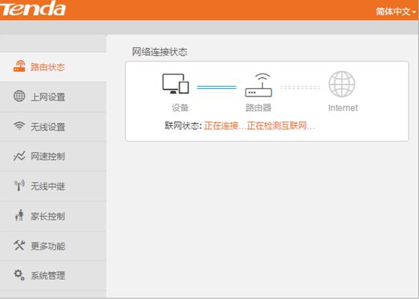This screenshot has height=300, width=419.
Task: Open 无线设置 menu item
Action: point(53,127)
